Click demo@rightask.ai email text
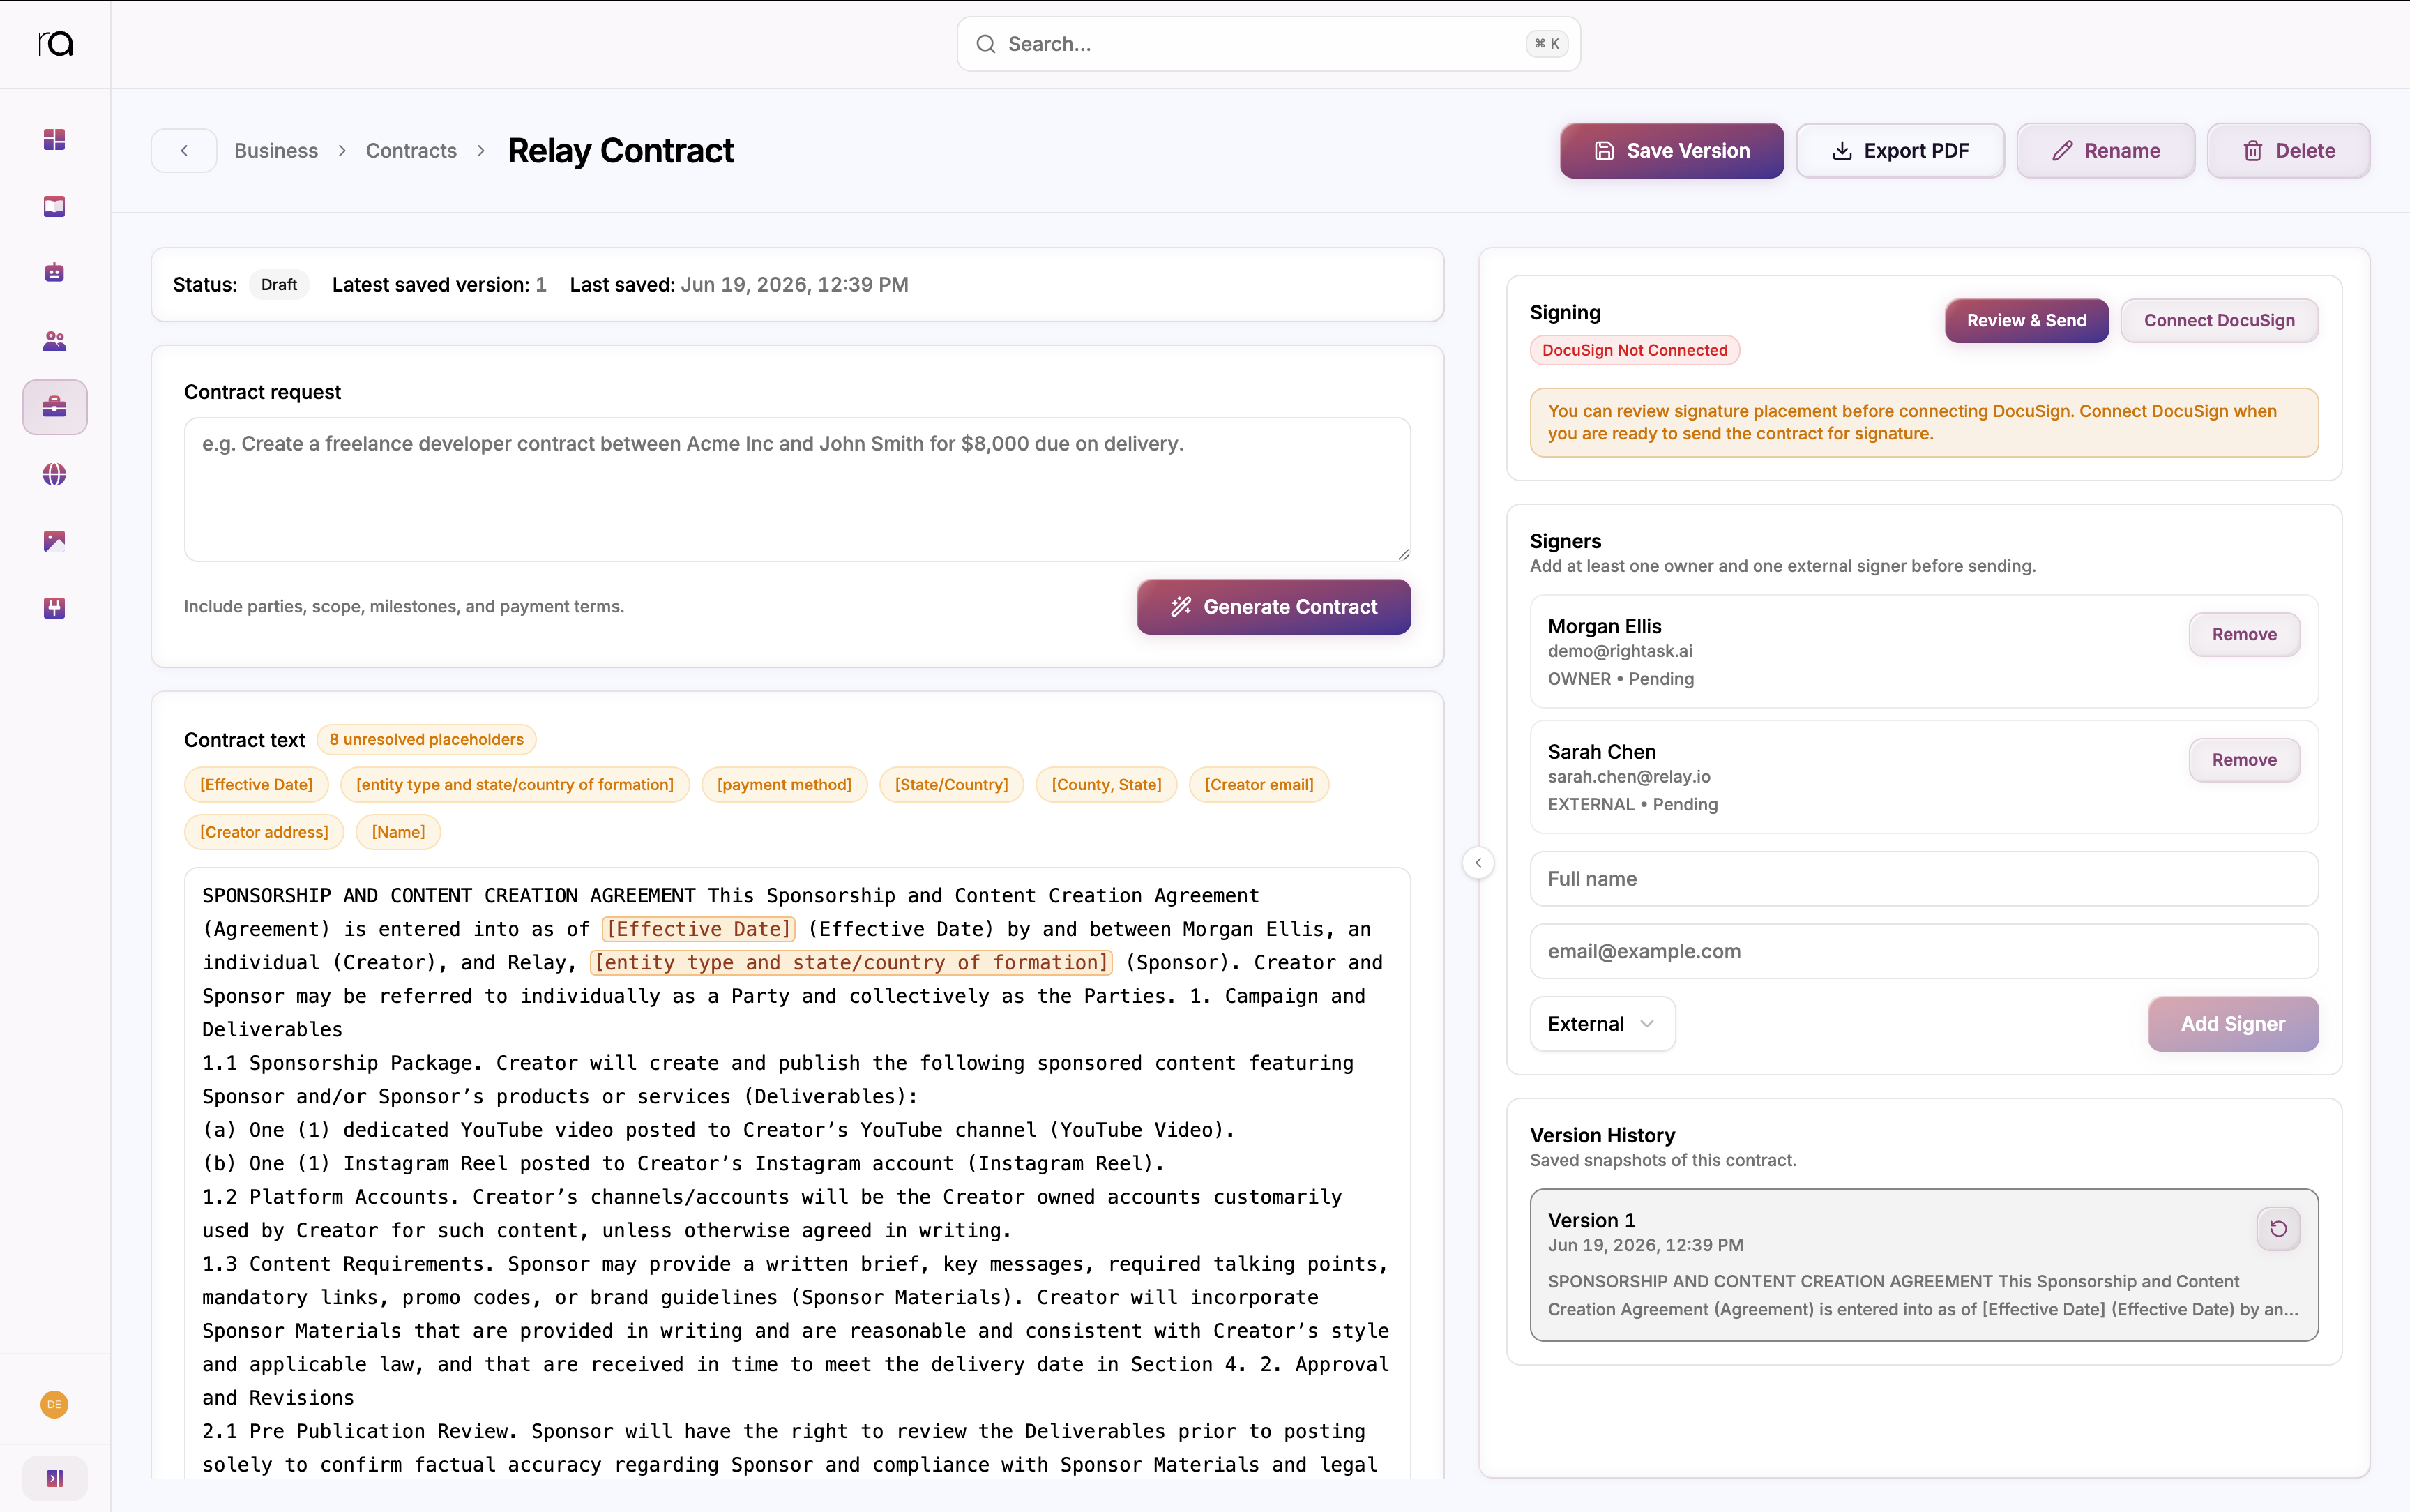This screenshot has height=1512, width=2410. tap(1619, 651)
